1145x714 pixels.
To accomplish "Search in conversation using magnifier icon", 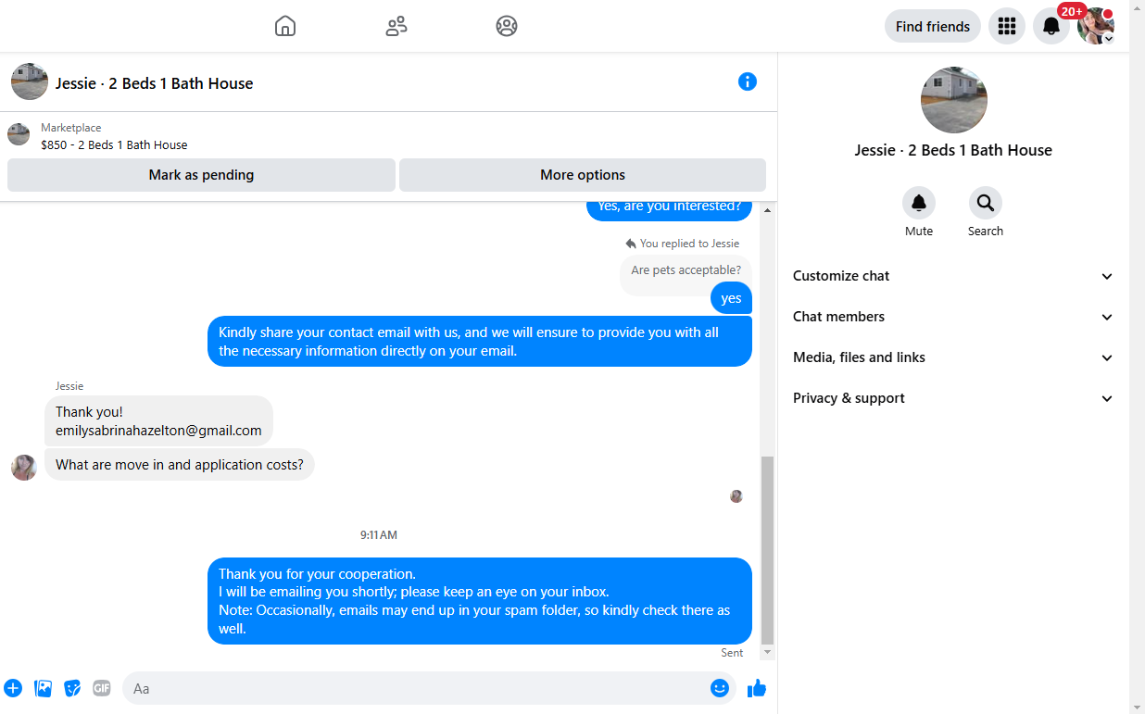I will pyautogui.click(x=986, y=203).
